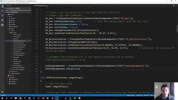Open Cortana search circle on taskbar

point(7,98)
